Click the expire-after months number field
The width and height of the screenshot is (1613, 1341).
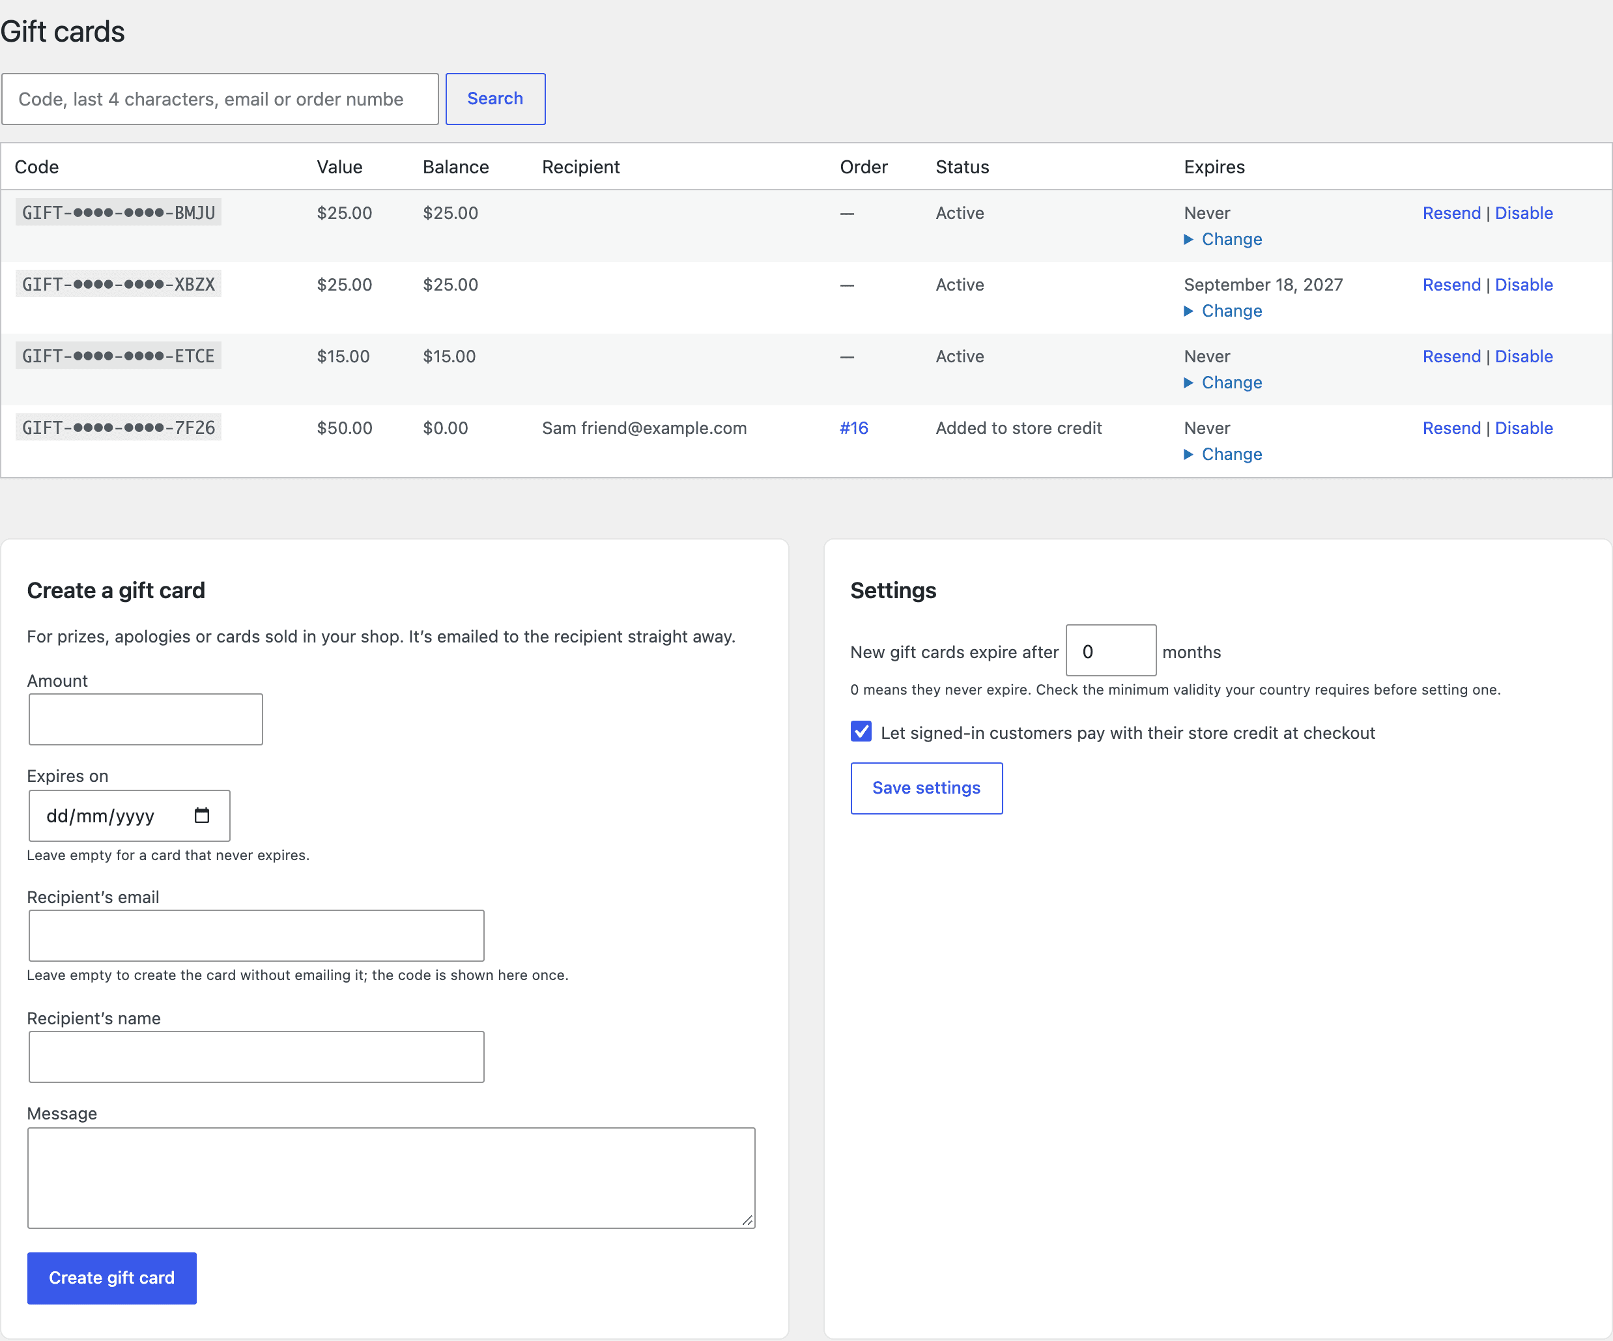pyautogui.click(x=1111, y=651)
